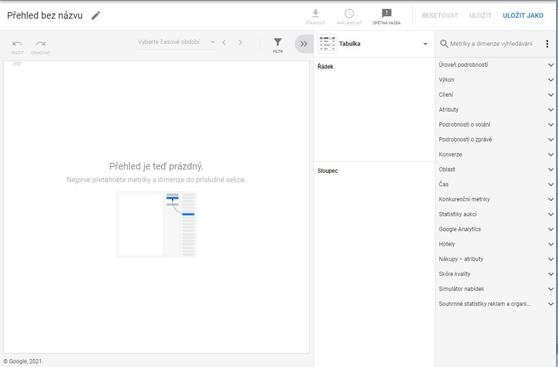Expand the Konverze category
The height and width of the screenshot is (367, 558).
coord(496,155)
